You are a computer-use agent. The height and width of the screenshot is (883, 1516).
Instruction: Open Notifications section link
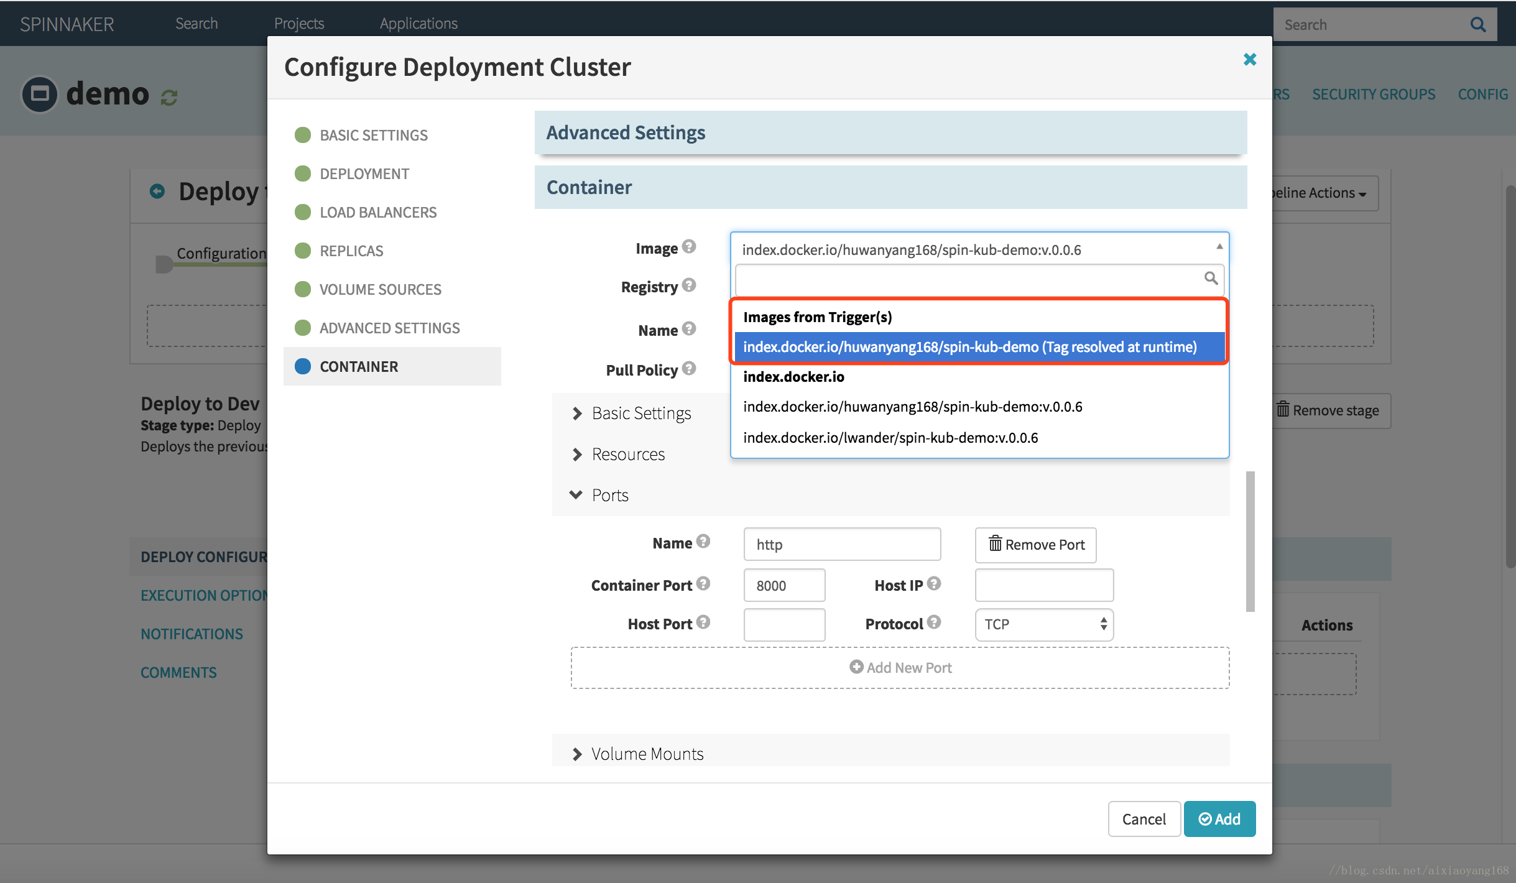[192, 634]
